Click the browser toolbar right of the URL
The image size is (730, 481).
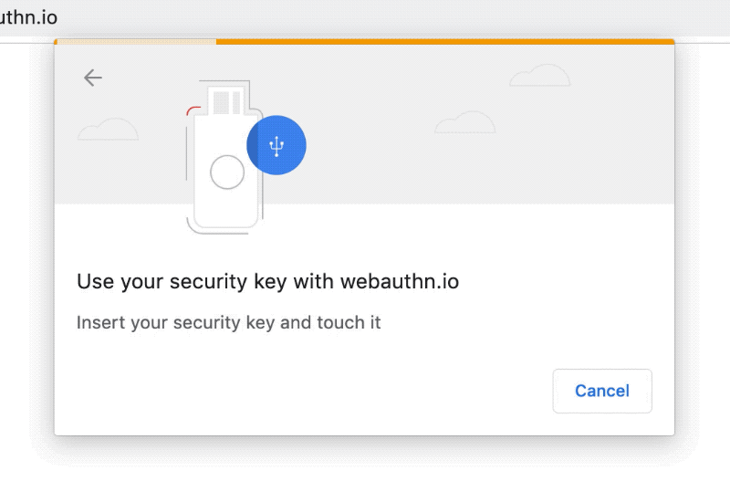point(396,17)
